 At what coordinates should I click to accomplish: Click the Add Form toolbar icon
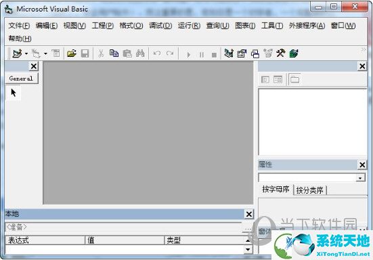(36, 53)
